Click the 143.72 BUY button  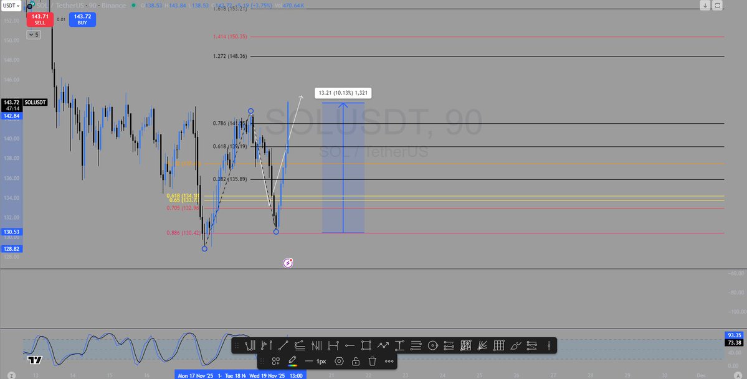click(x=82, y=19)
